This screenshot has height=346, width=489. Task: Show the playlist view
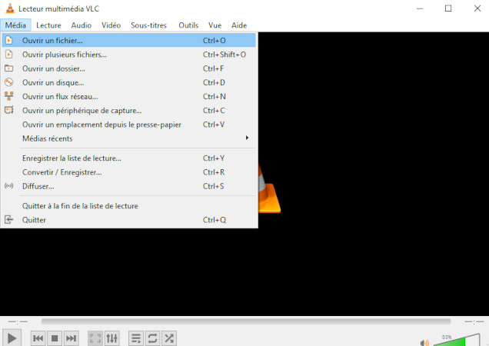[136, 338]
